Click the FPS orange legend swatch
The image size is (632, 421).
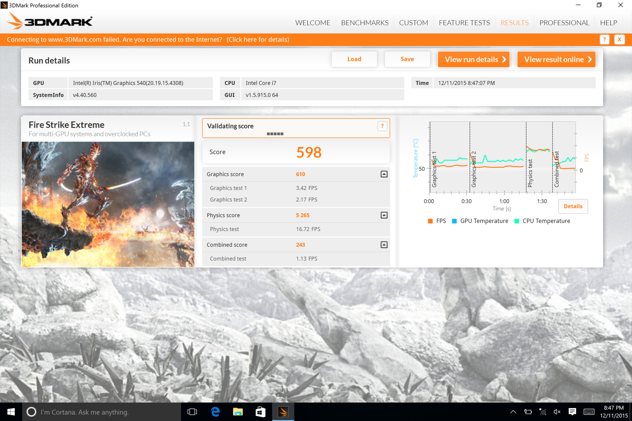click(x=430, y=221)
